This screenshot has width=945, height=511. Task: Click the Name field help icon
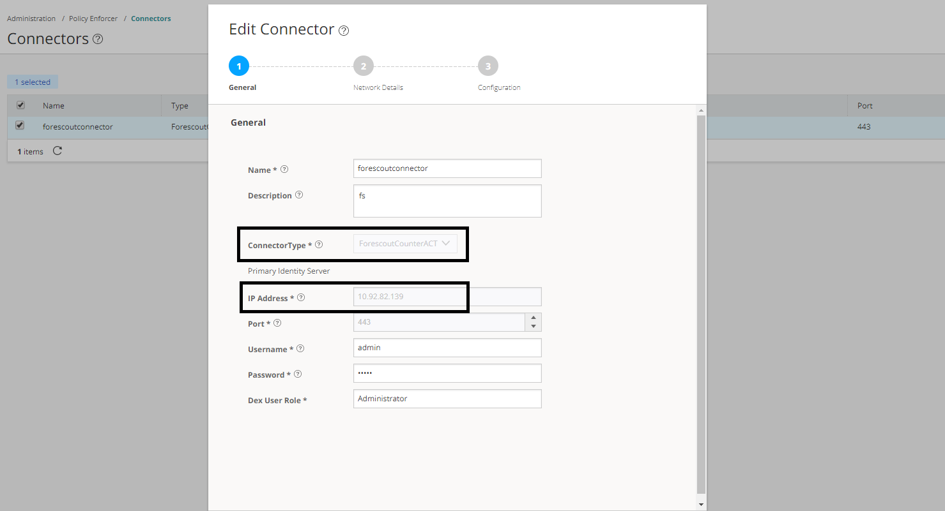coord(284,169)
